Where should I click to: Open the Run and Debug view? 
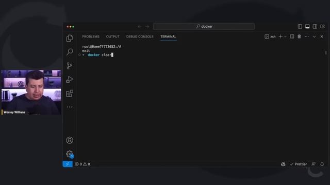pyautogui.click(x=70, y=80)
